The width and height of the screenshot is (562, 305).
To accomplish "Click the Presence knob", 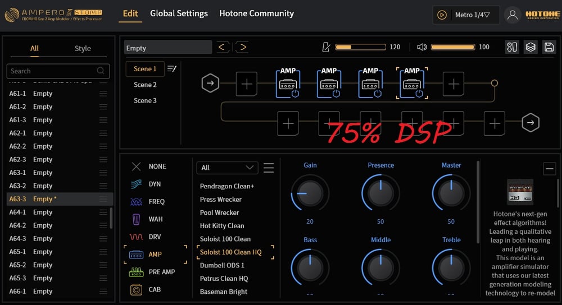I will tap(380, 193).
